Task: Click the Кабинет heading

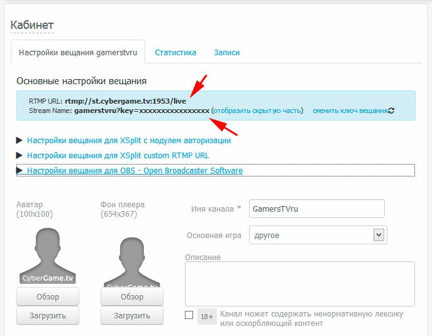Action: tap(32, 25)
